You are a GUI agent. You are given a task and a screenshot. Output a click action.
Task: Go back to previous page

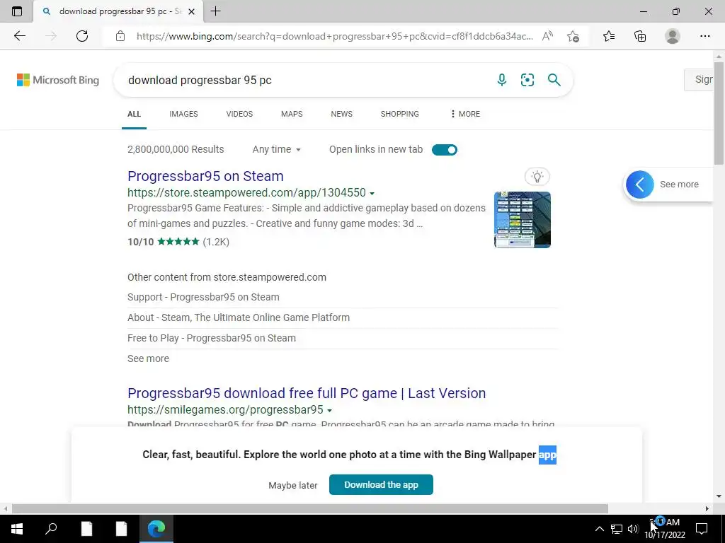[x=19, y=36]
